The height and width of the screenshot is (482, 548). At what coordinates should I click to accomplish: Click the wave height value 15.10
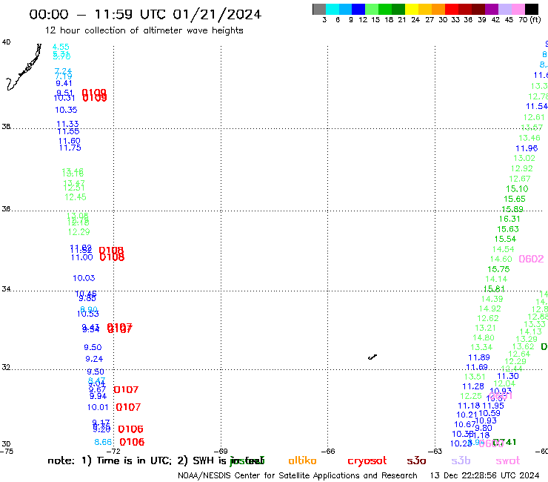[517, 189]
